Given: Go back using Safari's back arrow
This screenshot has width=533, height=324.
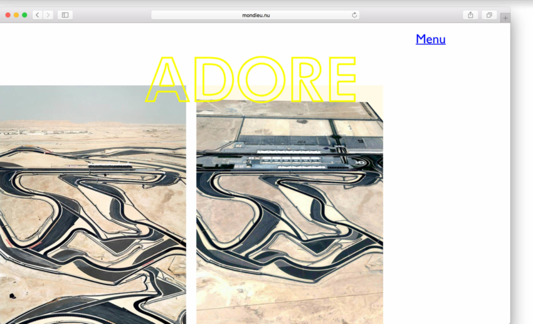Looking at the screenshot, I should click(38, 15).
